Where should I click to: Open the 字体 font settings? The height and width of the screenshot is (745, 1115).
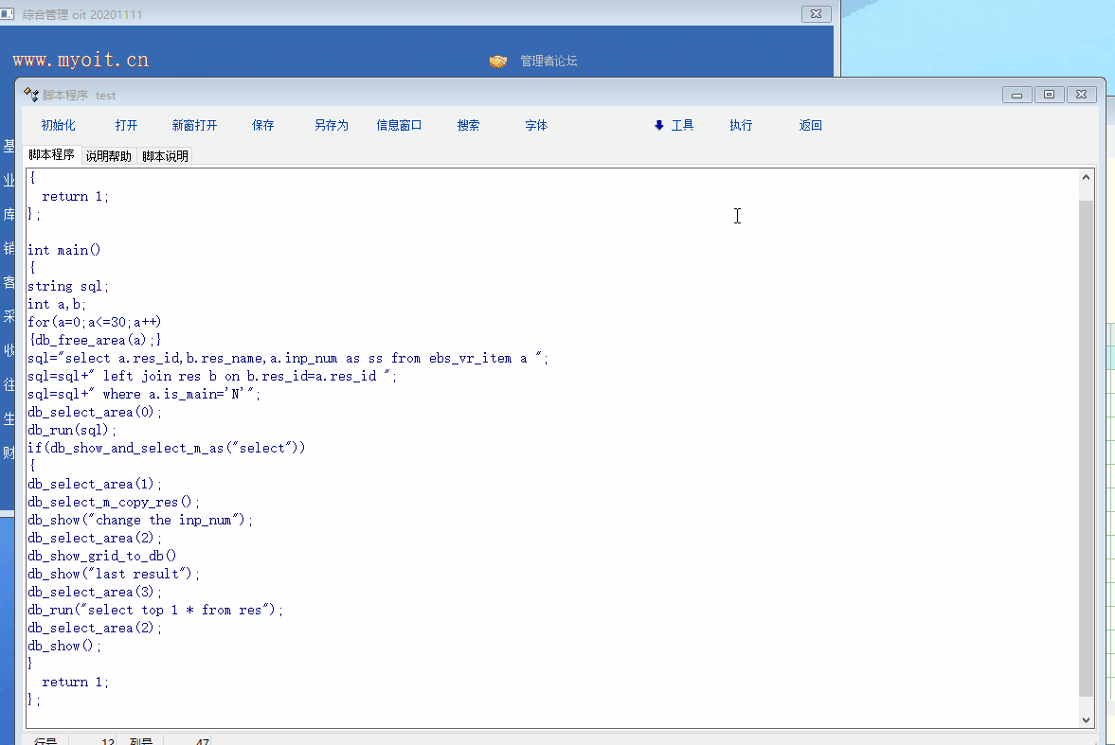[536, 125]
